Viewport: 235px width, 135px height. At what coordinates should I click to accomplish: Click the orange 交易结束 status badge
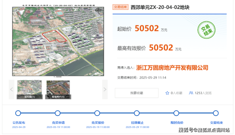120,7
